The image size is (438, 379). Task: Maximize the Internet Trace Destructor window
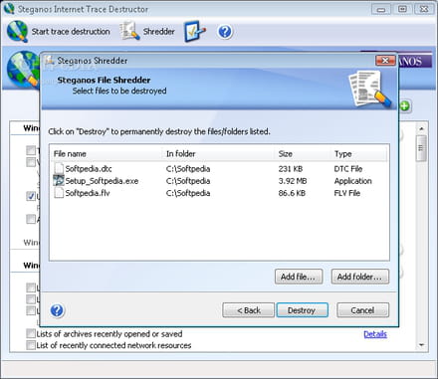[x=402, y=9]
